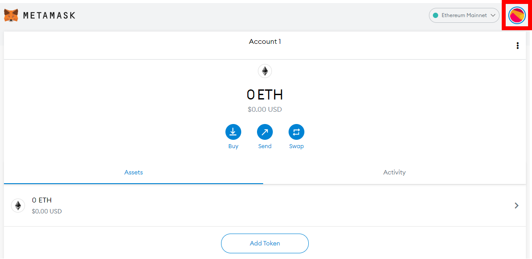Click the MetaMask fox logo
The height and width of the screenshot is (259, 532).
[11, 15]
